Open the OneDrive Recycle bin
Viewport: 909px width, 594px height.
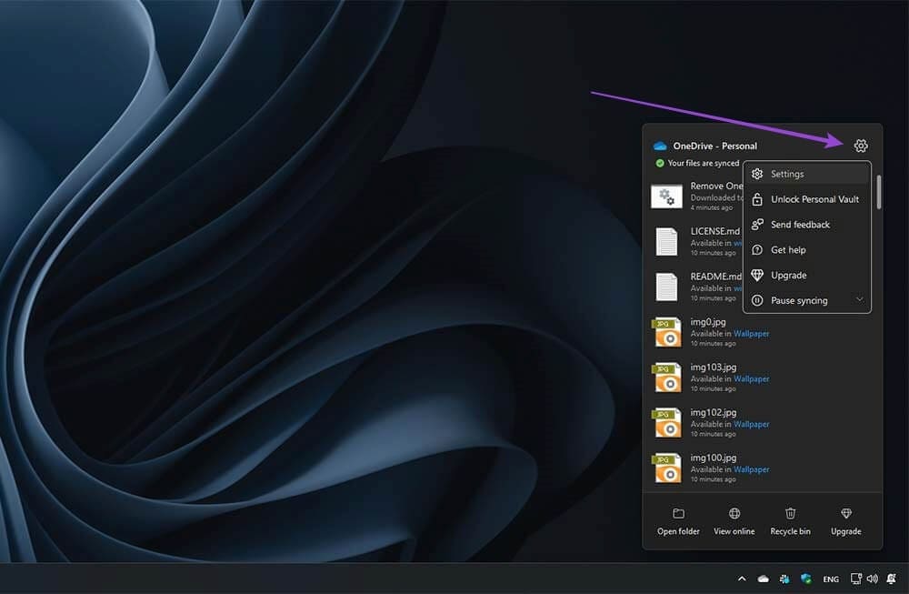(x=790, y=521)
